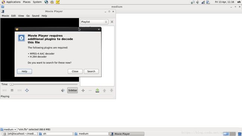Dismiss plugin dialog with its X icon
Image resolution: width=242 pixels, height=136 pixels.
pos(99,29)
